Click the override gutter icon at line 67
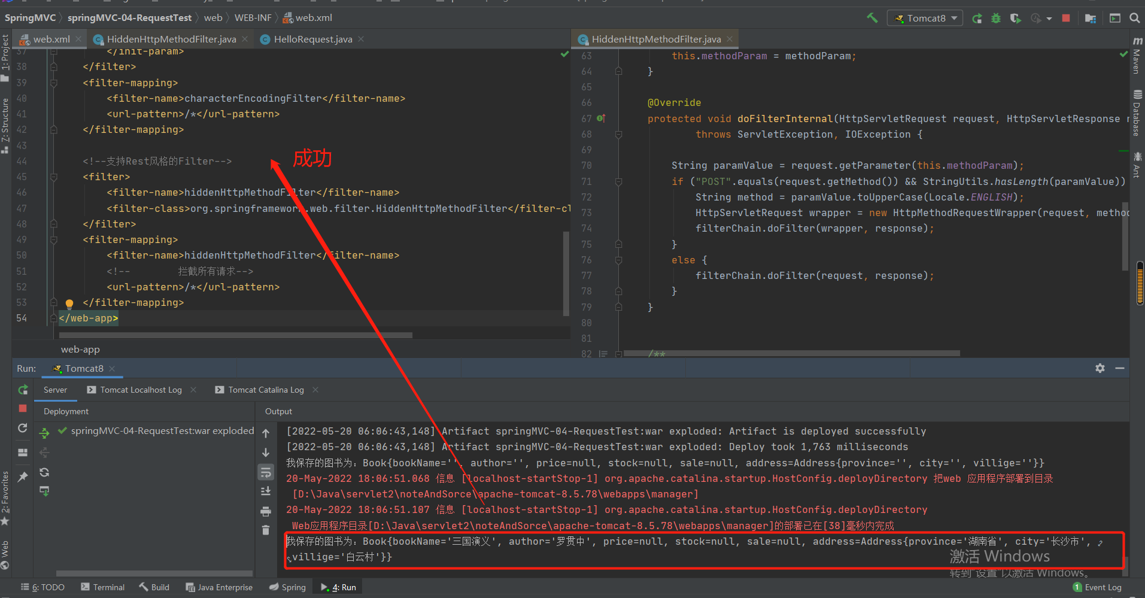The height and width of the screenshot is (598, 1145). pyautogui.click(x=601, y=119)
